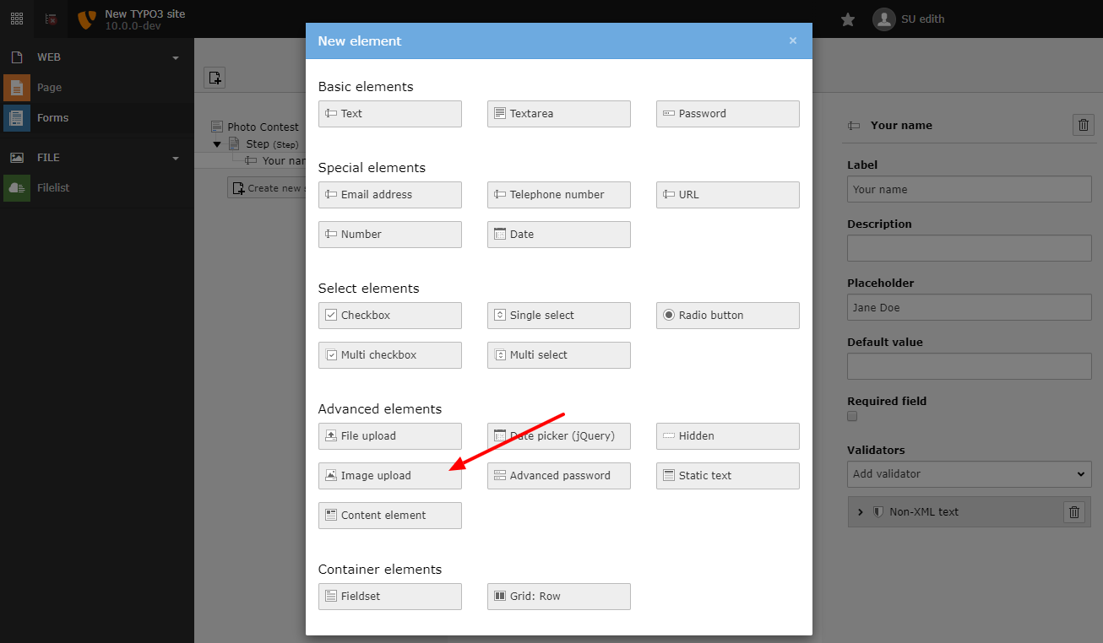Insert a Hidden element
The width and height of the screenshot is (1103, 643).
click(727, 435)
